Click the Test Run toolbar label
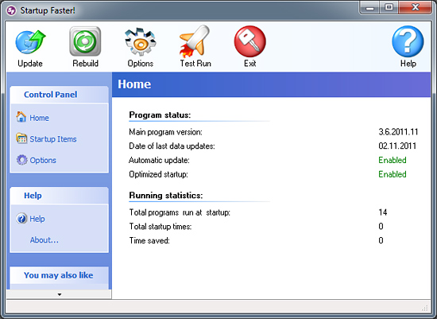The height and width of the screenshot is (319, 437). click(x=195, y=64)
